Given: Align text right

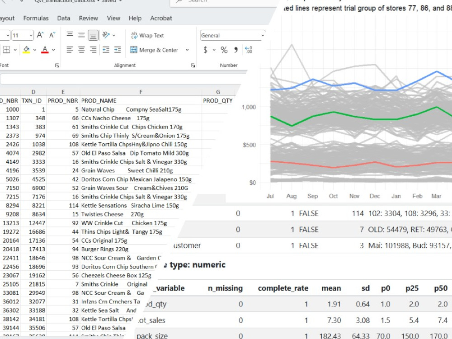Looking at the screenshot, I should tap(93, 50).
